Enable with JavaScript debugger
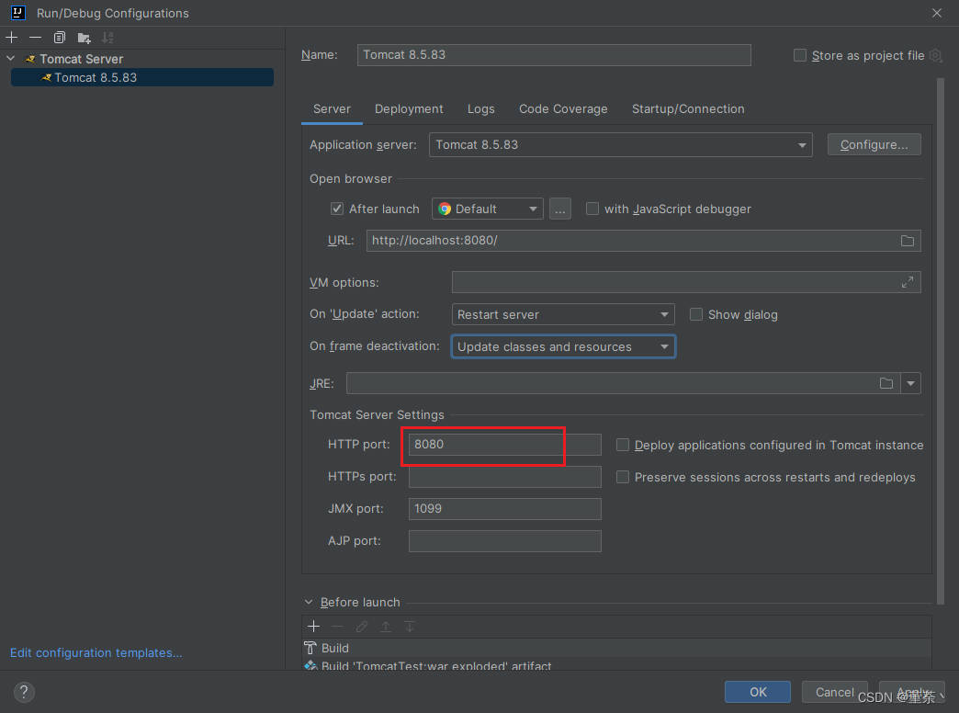This screenshot has height=713, width=959. pyautogui.click(x=592, y=209)
